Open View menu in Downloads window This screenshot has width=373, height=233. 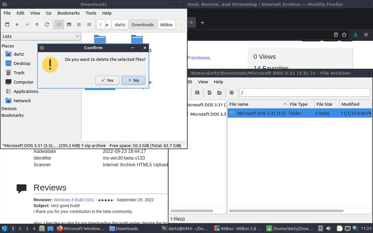click(35, 13)
